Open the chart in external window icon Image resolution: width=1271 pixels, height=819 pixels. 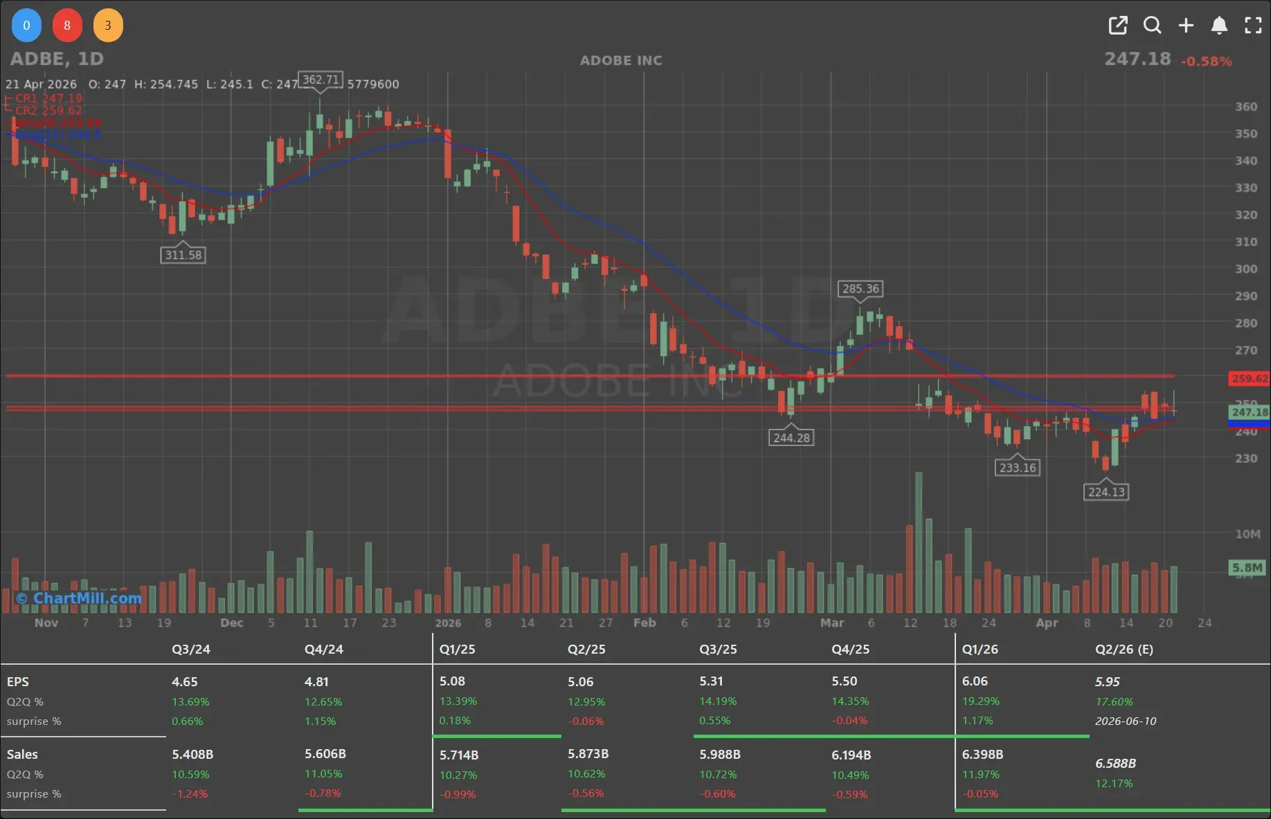point(1117,26)
